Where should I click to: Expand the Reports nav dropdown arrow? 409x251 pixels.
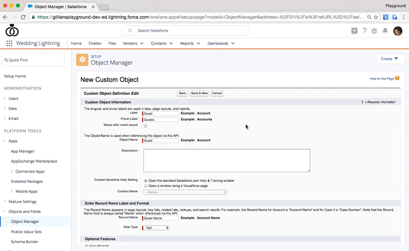click(x=198, y=43)
